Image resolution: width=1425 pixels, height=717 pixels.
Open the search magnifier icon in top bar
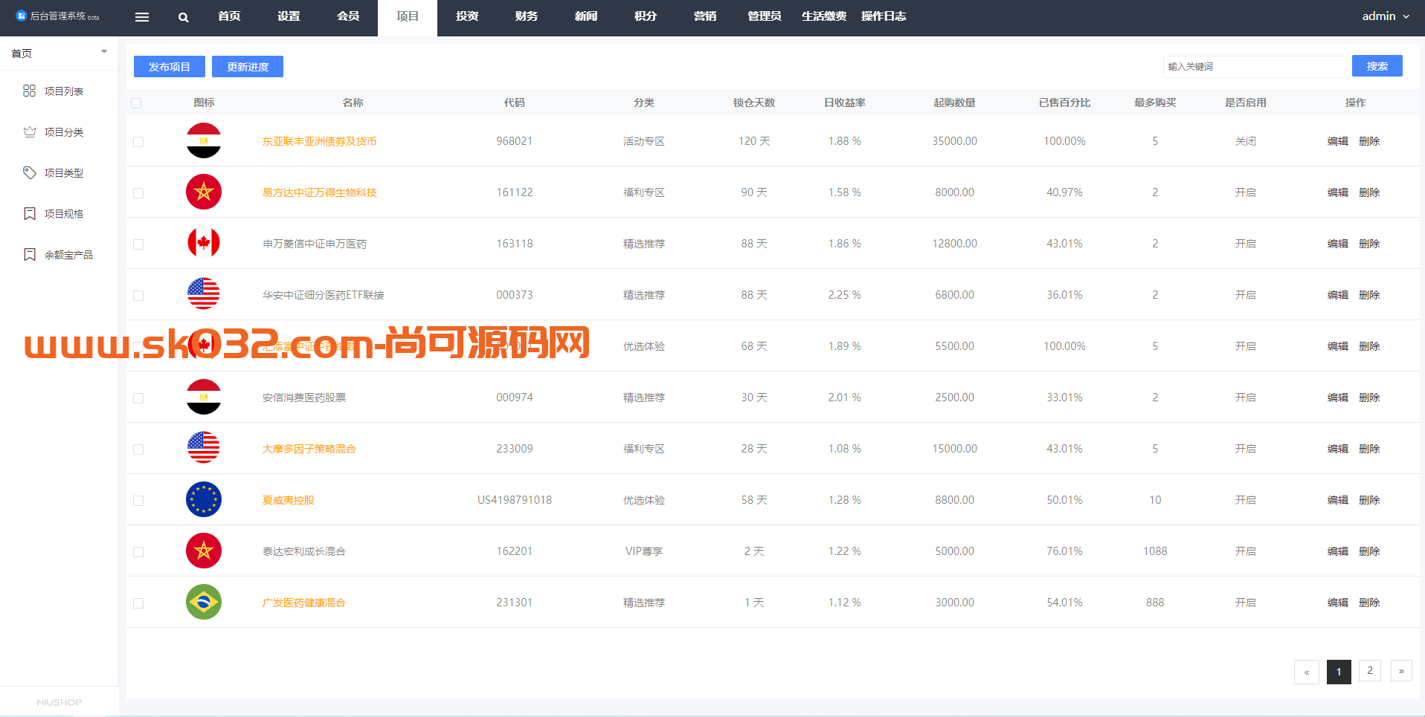click(183, 17)
